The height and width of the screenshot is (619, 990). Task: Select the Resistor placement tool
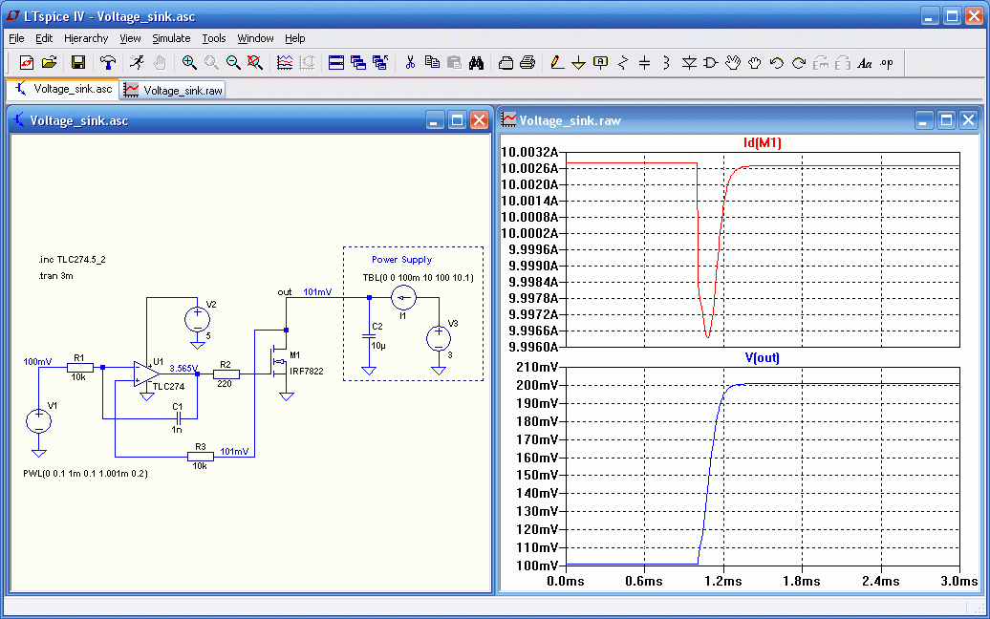(623, 63)
